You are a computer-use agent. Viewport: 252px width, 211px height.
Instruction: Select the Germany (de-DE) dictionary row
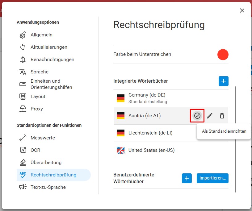171,98
